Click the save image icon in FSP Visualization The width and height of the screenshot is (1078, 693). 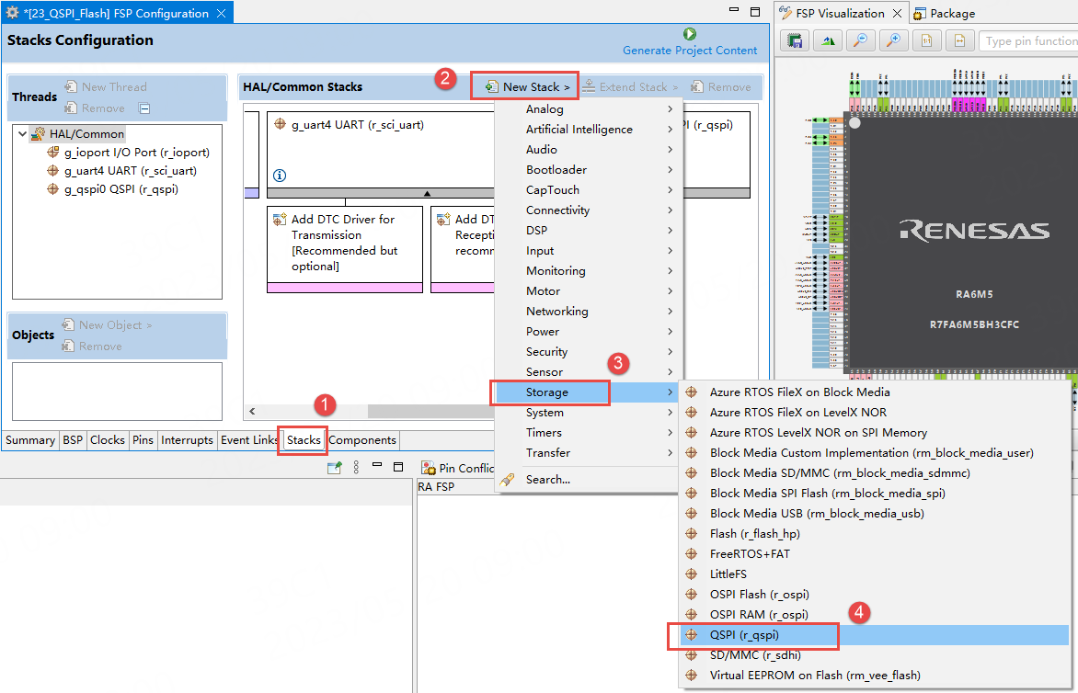point(796,40)
